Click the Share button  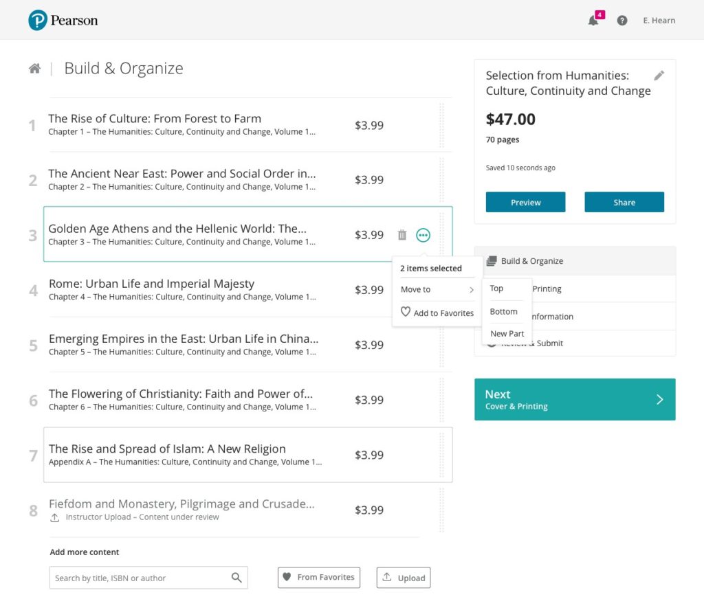(x=624, y=202)
